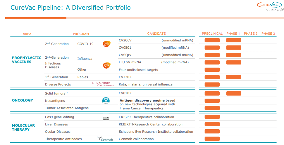Click the Phase 1 orange bar for CV2CoV
The image size is (284, 145).
tap(233, 40)
